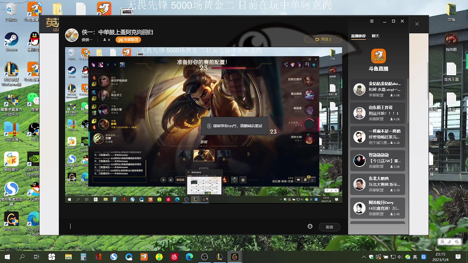The width and height of the screenshot is (468, 263).
Task: Click the right skin arrow in stream
Action: tap(249, 154)
